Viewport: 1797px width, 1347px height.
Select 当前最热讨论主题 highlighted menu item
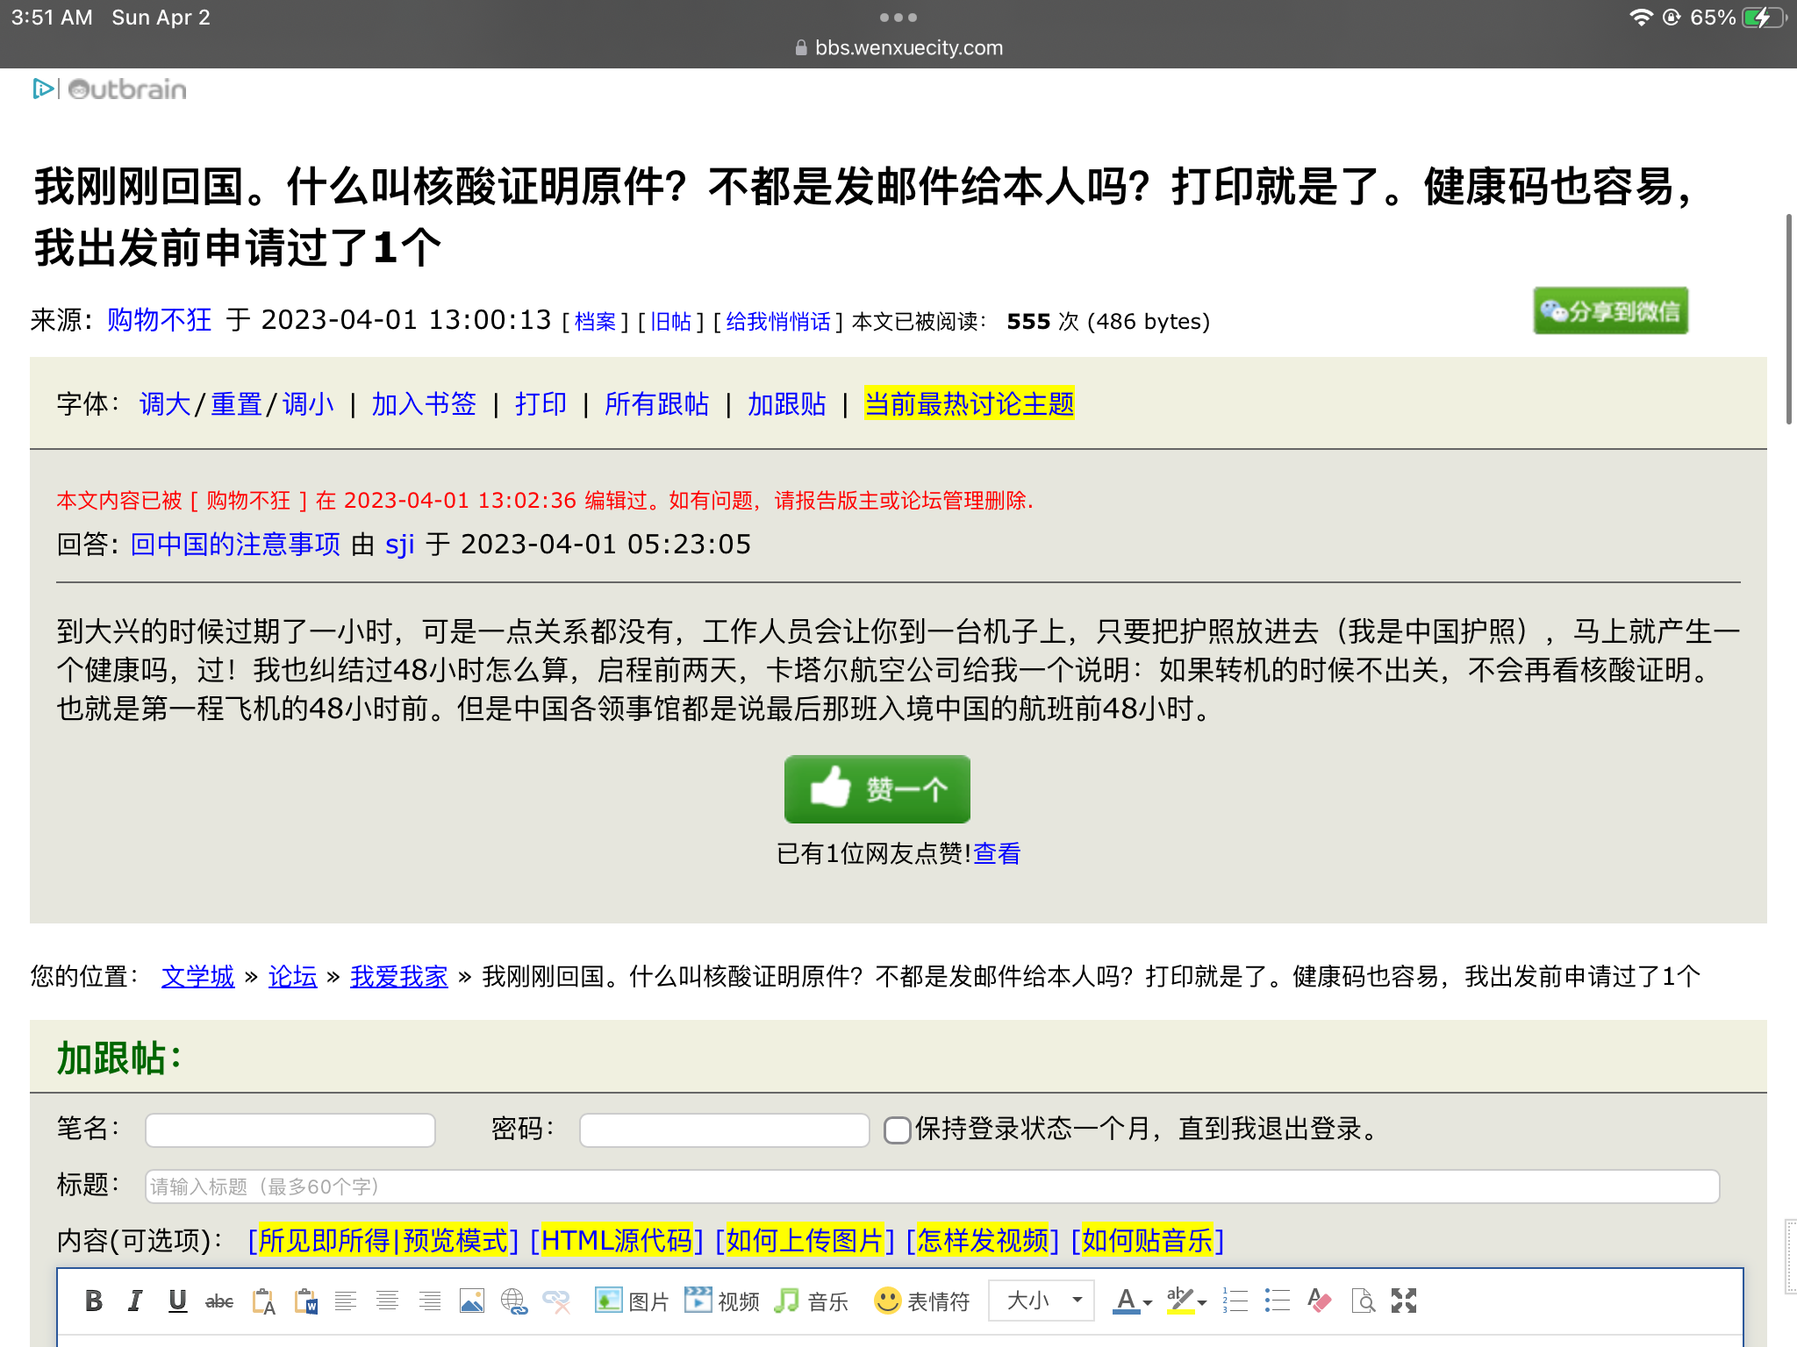click(x=969, y=404)
